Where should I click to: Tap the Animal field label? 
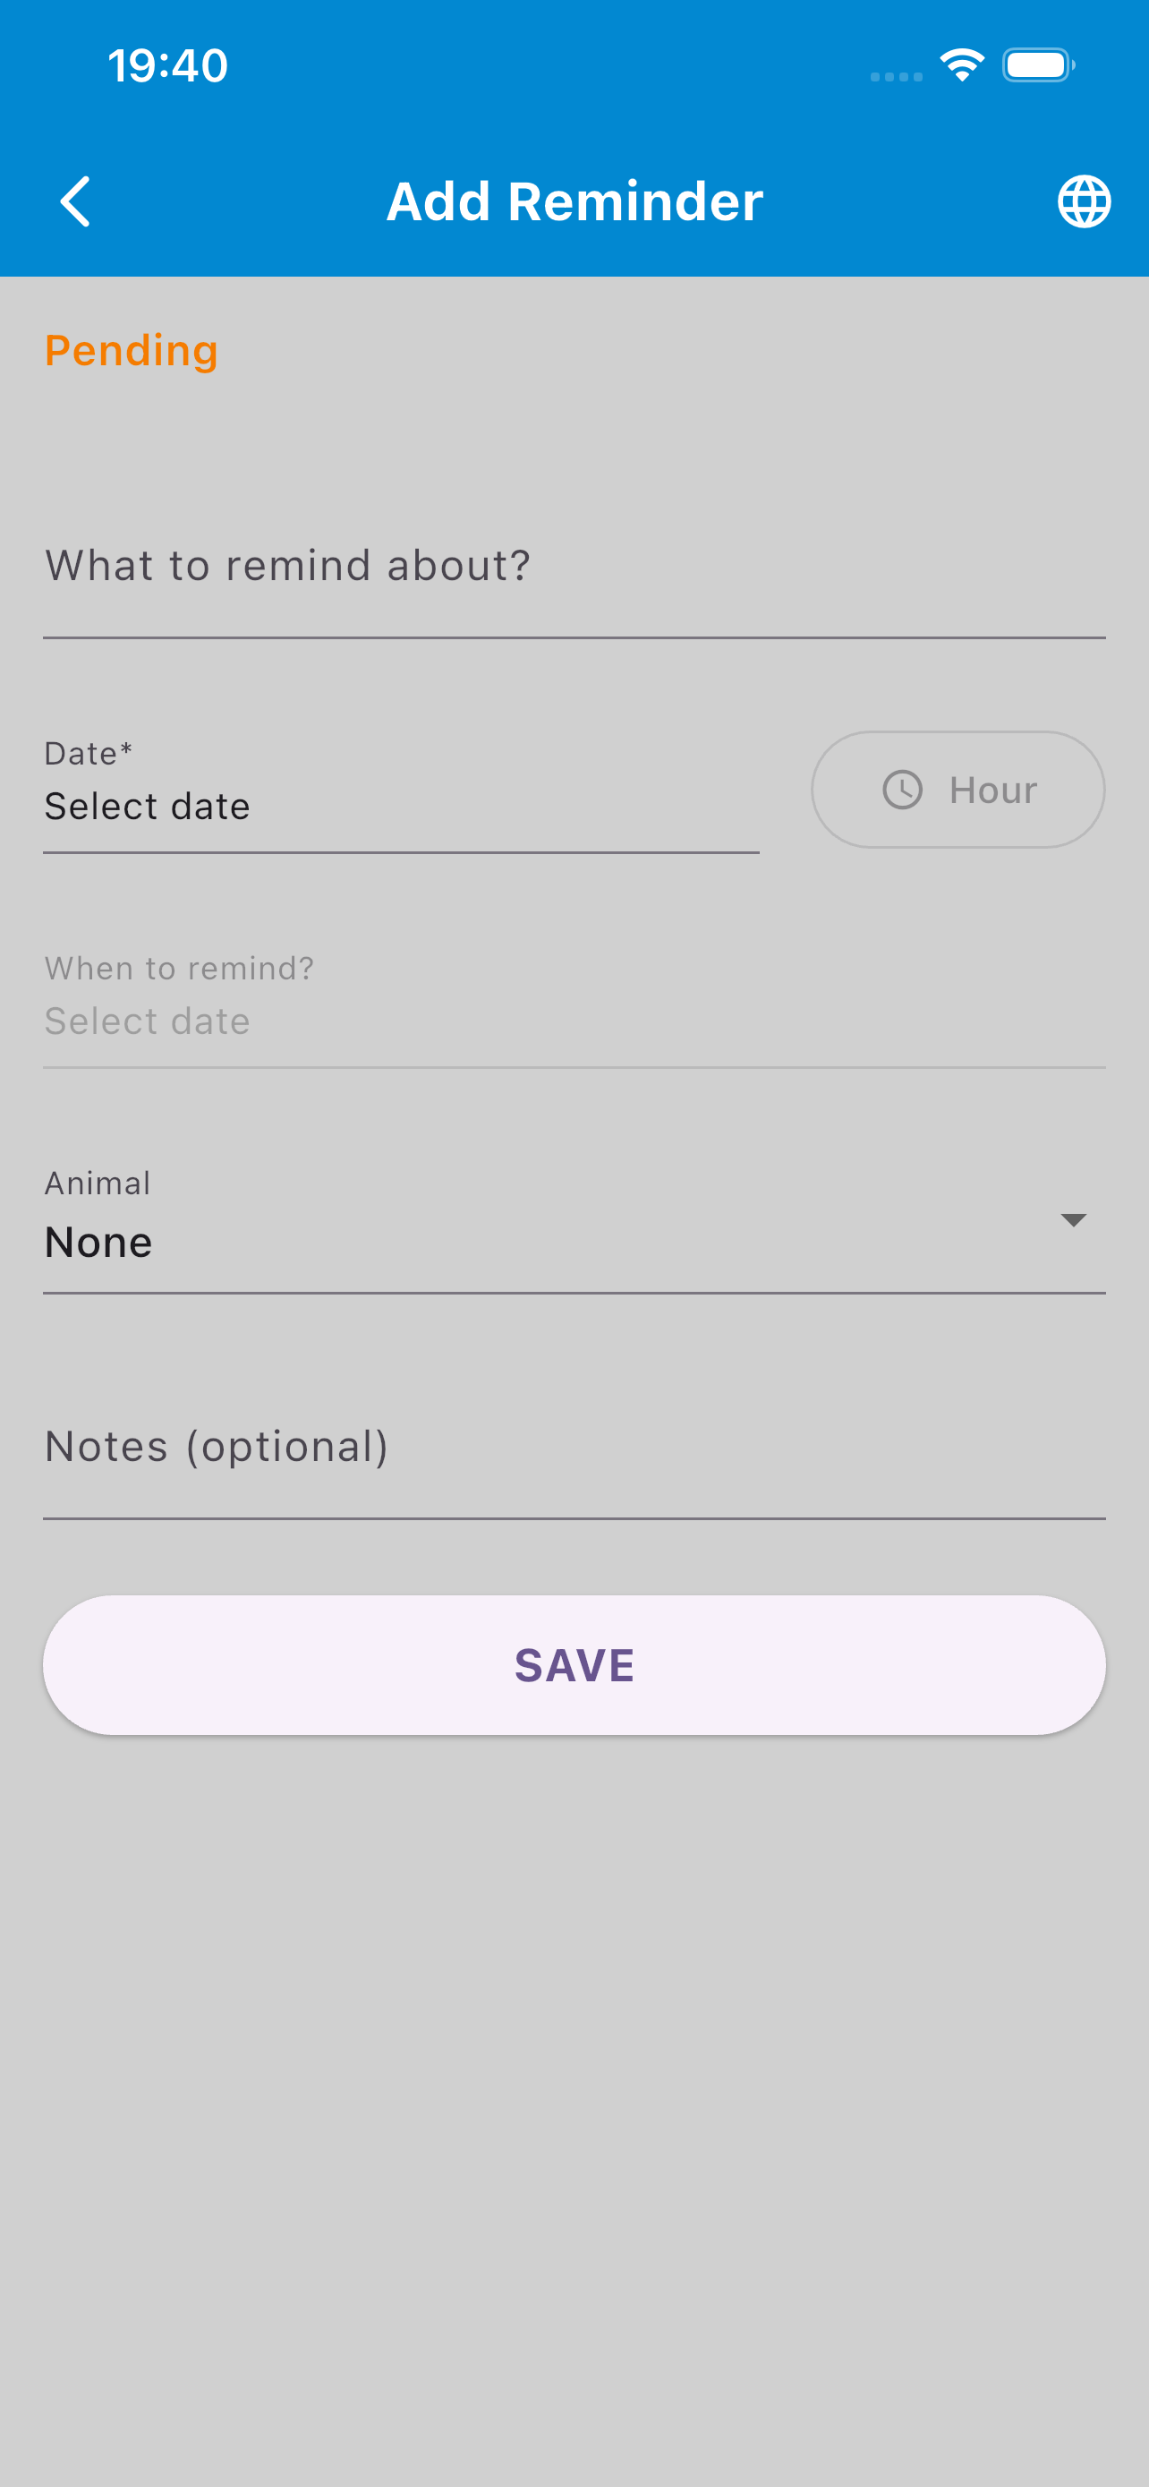(x=98, y=1184)
